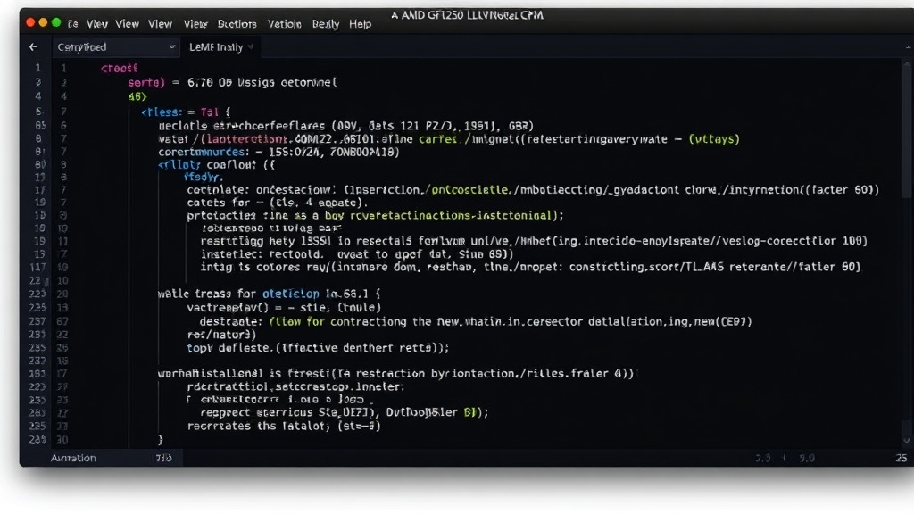This screenshot has width=914, height=514.
Task: Close the window with the red button
Action: (x=30, y=22)
